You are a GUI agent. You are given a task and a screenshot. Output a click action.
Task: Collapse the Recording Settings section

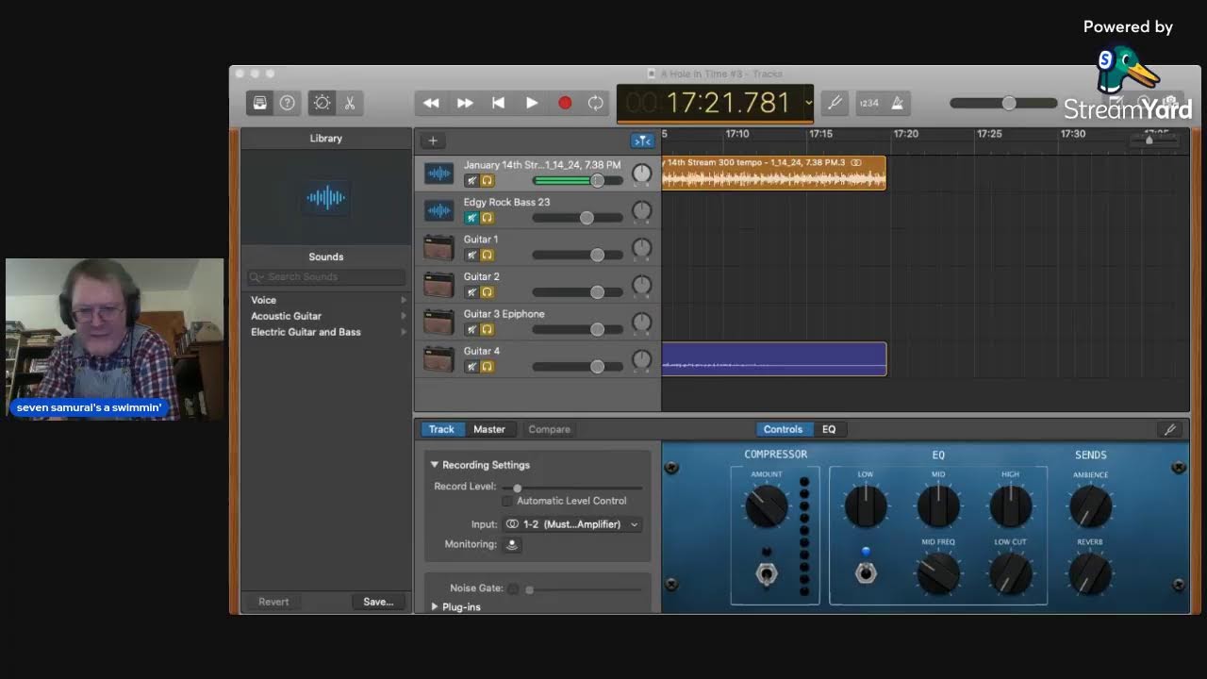[x=435, y=465]
